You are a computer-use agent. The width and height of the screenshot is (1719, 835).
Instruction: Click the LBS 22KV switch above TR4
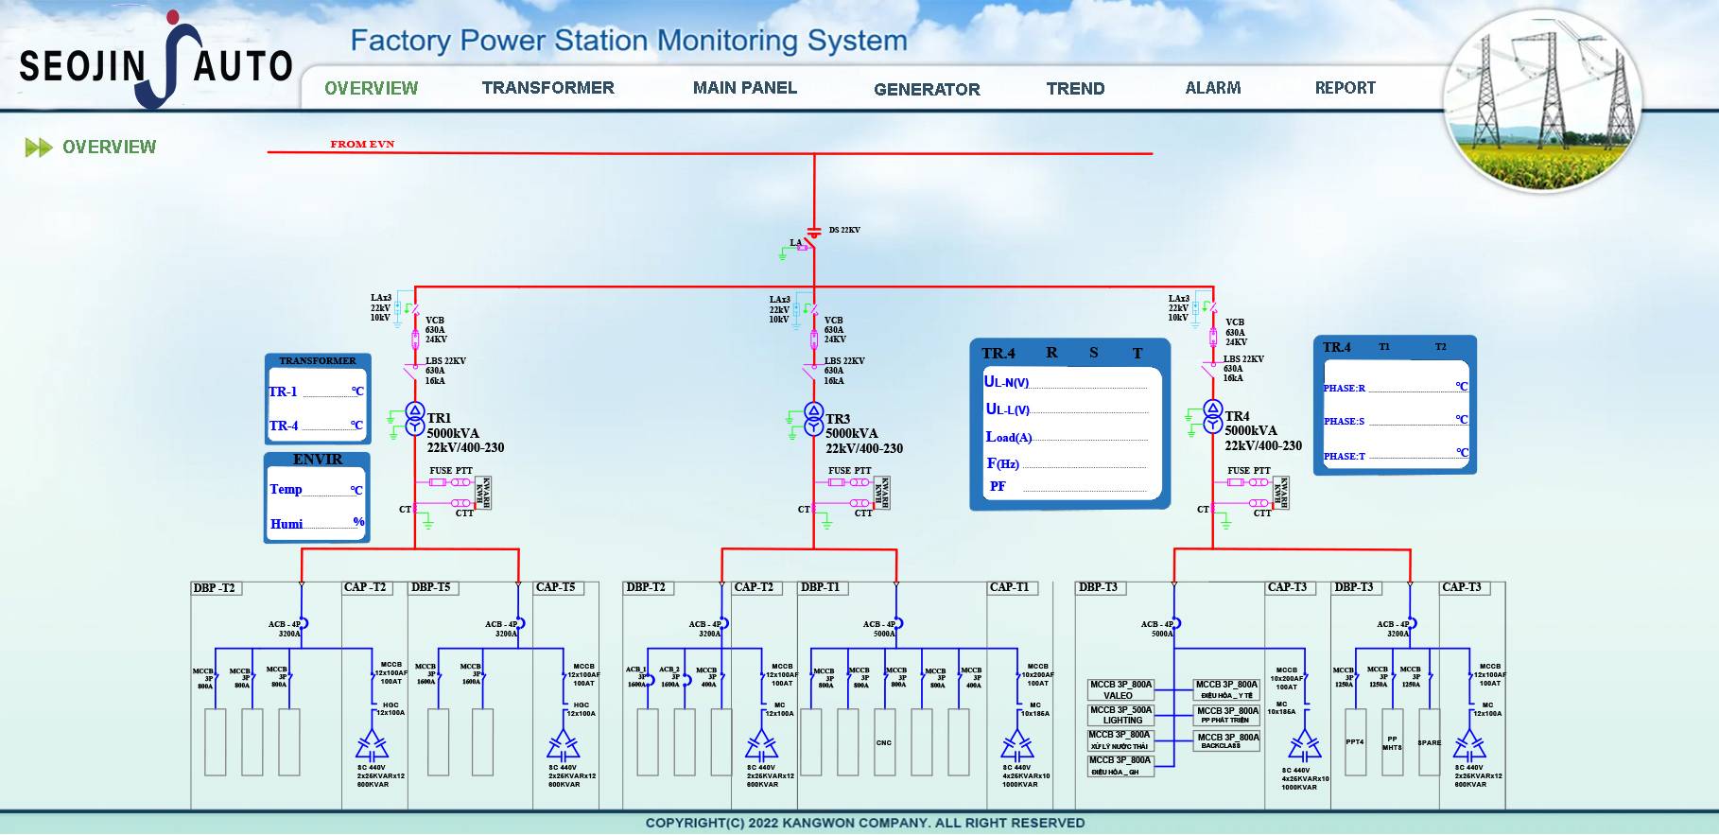1211,368
